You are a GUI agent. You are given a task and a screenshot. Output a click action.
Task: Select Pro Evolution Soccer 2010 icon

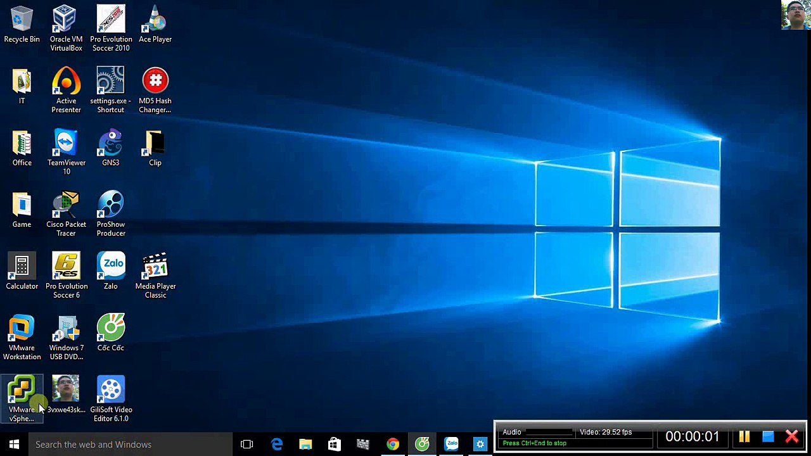coord(111,28)
